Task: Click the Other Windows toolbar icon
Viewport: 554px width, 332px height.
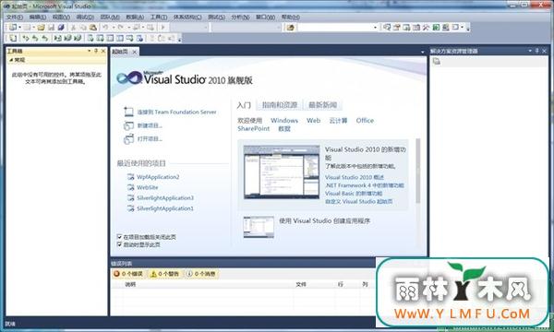Action: point(455,27)
